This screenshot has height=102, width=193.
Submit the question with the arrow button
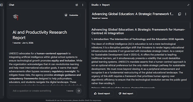(x=79, y=91)
